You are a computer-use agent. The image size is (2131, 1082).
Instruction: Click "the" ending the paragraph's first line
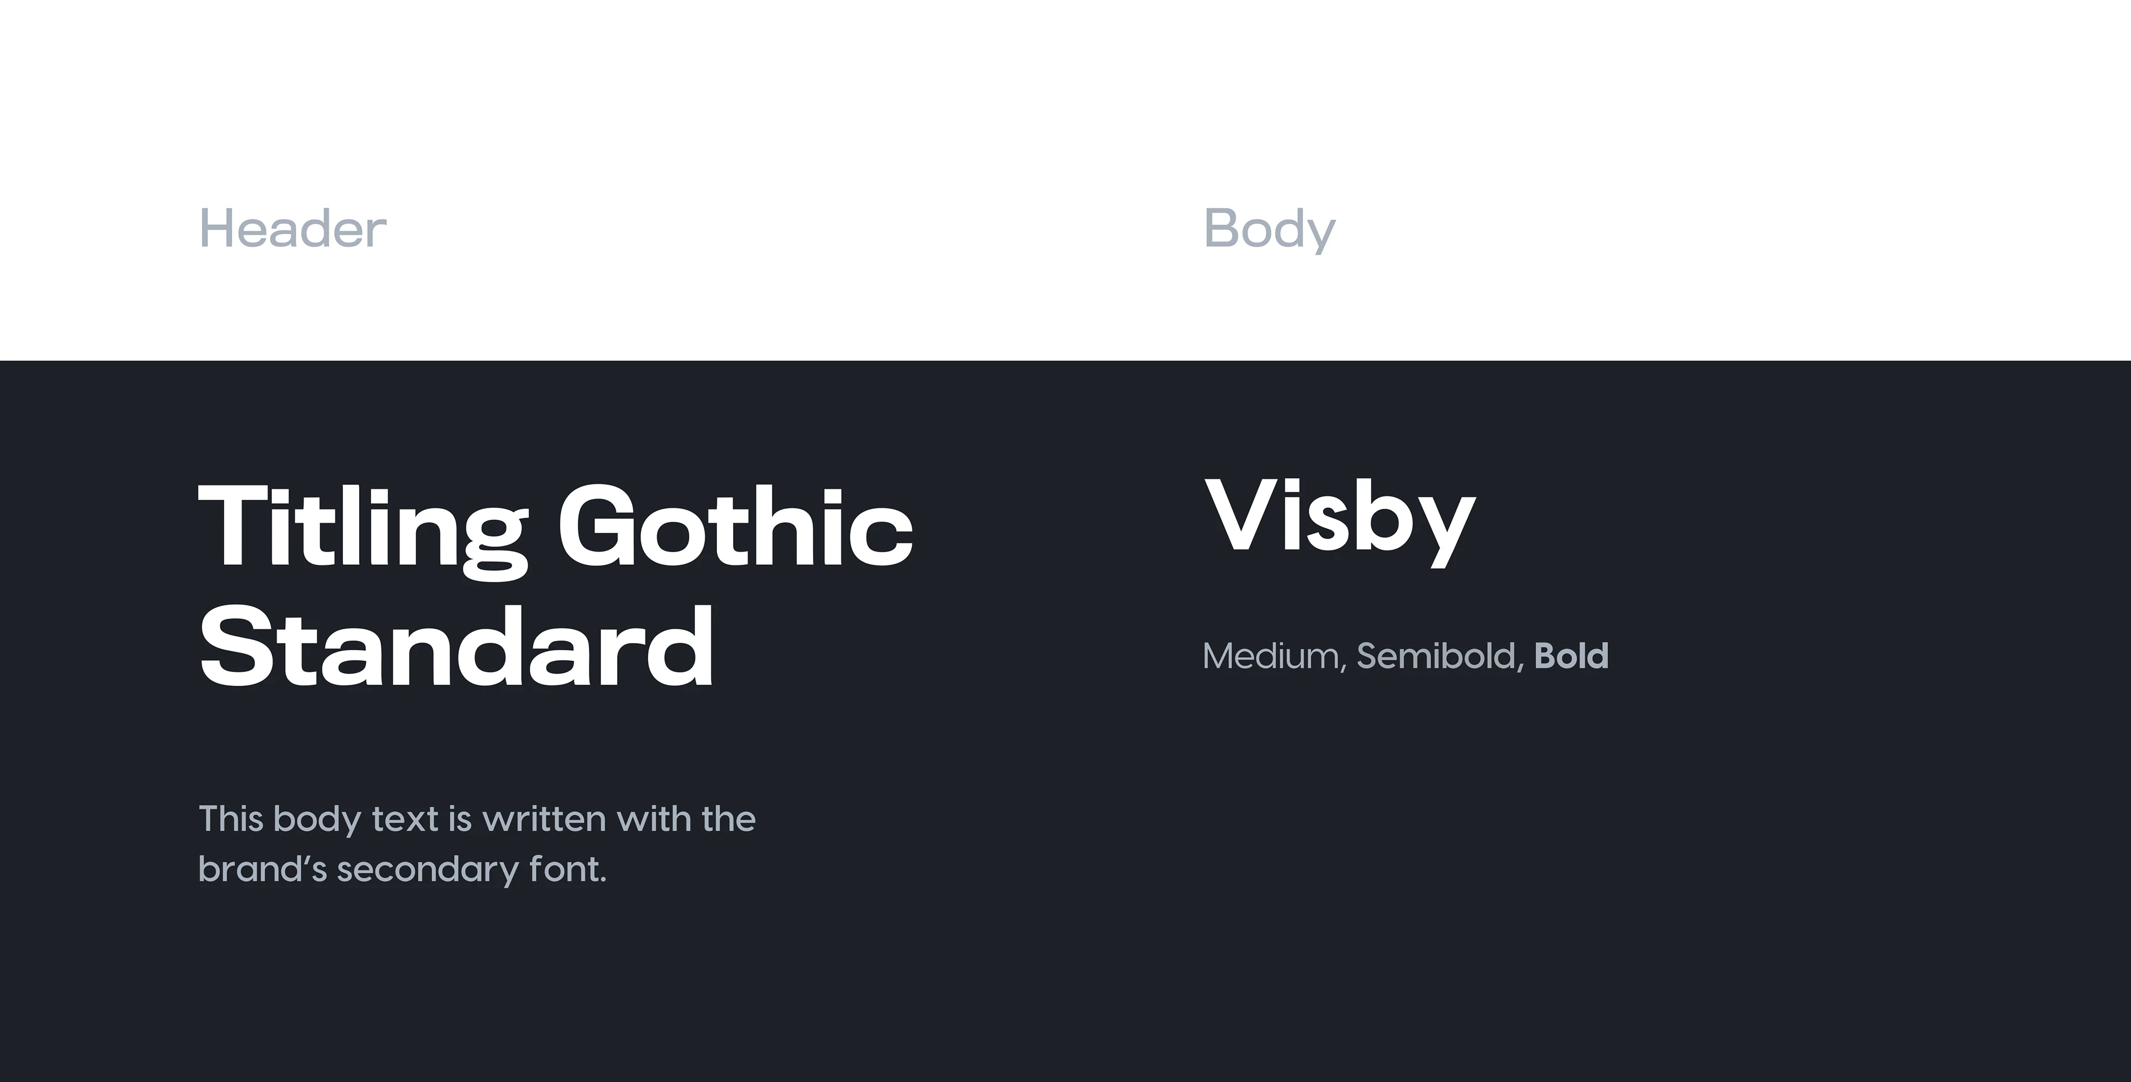click(x=728, y=819)
